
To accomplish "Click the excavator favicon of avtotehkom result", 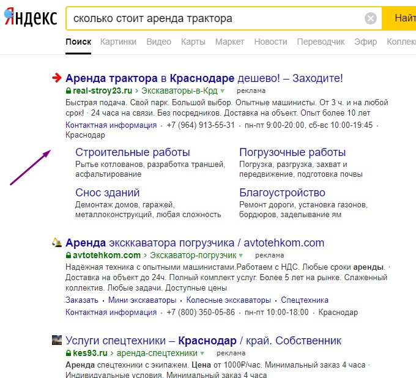I will tap(57, 242).
